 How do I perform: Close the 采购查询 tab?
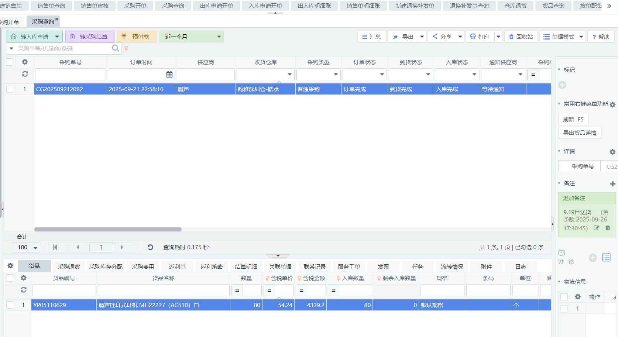click(x=57, y=19)
